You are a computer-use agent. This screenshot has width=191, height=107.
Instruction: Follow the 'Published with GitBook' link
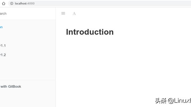tap(11, 86)
